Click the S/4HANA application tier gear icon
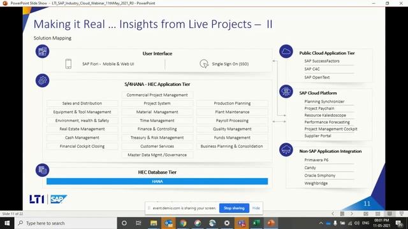Image resolution: width=408 pixels, height=229 pixels. pyautogui.click(x=43, y=81)
